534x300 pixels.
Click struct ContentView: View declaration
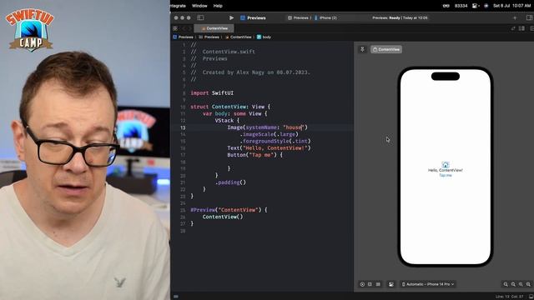tap(230, 107)
